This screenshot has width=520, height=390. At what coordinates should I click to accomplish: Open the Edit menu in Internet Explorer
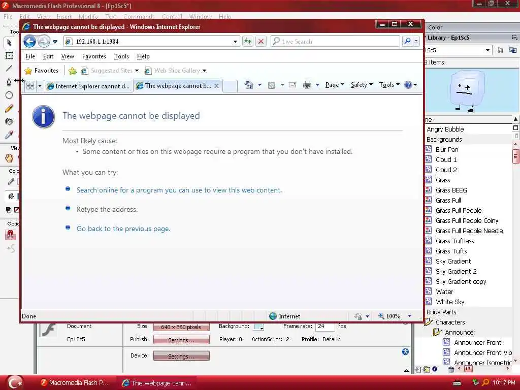(x=48, y=56)
